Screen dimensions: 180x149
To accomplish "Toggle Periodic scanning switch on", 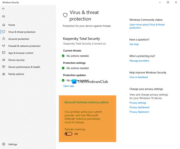I will click(x=68, y=134).
